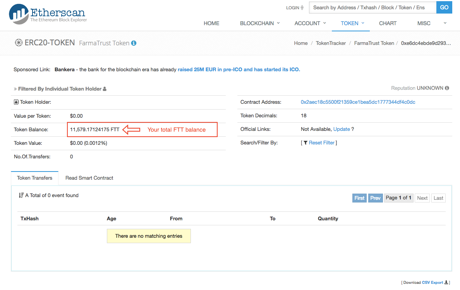Click the sort icon before Total events
The image size is (460, 290).
coord(21,195)
